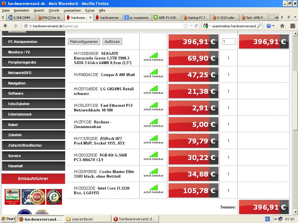
Task: Open PC-Komponenten category
Action: tap(33, 42)
